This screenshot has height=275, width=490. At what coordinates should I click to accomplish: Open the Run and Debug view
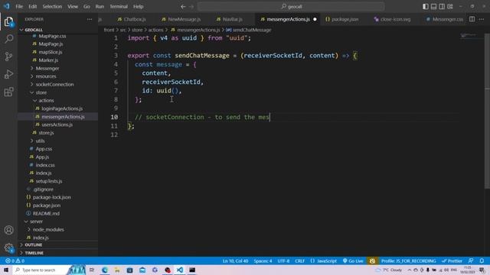[8, 74]
